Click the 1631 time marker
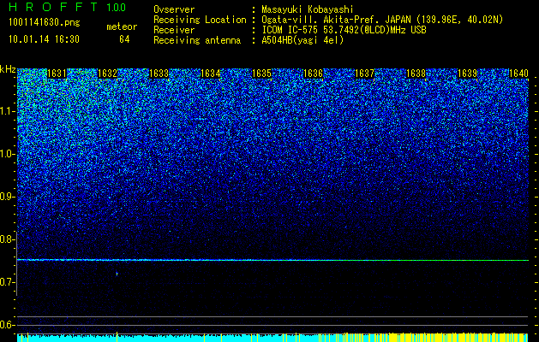Screen dimensions: 539x342 click(57, 74)
